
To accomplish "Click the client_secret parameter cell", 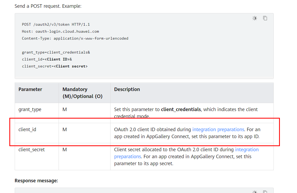I will 37,157.
